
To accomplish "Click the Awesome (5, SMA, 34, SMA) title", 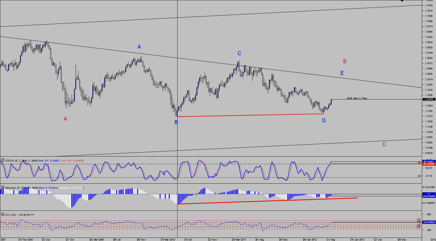I will (x=22, y=188).
